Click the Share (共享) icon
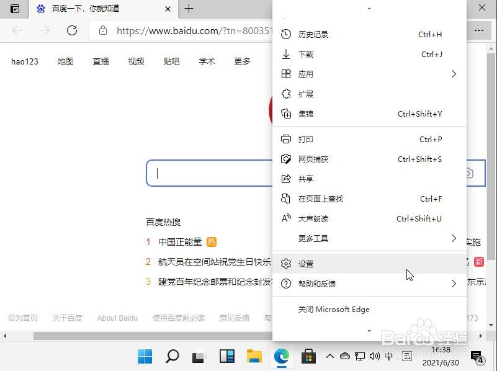Screen dimensions: 497x371 point(286,179)
